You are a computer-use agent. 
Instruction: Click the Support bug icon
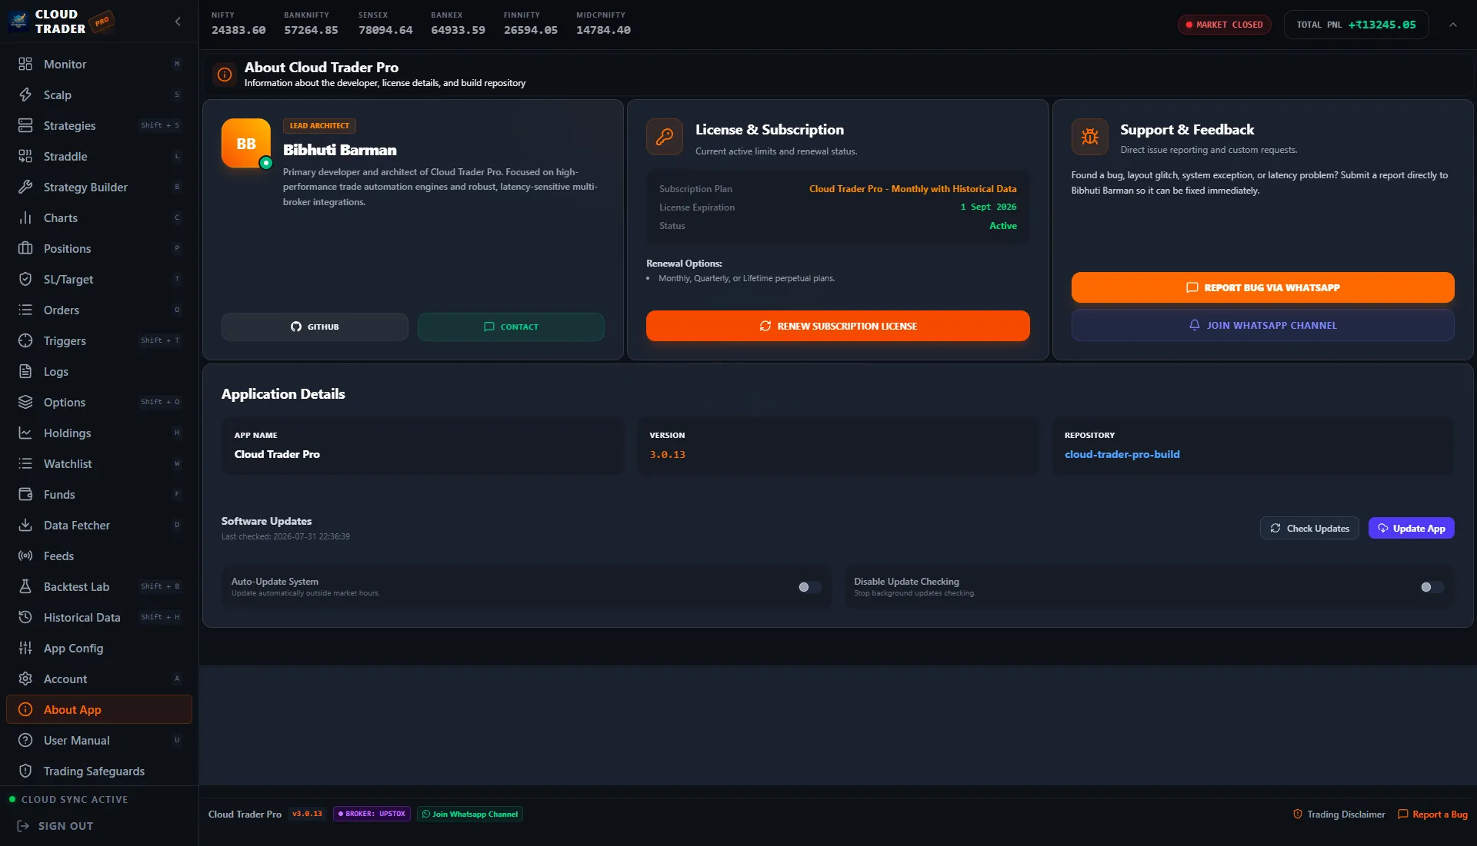pyautogui.click(x=1089, y=137)
